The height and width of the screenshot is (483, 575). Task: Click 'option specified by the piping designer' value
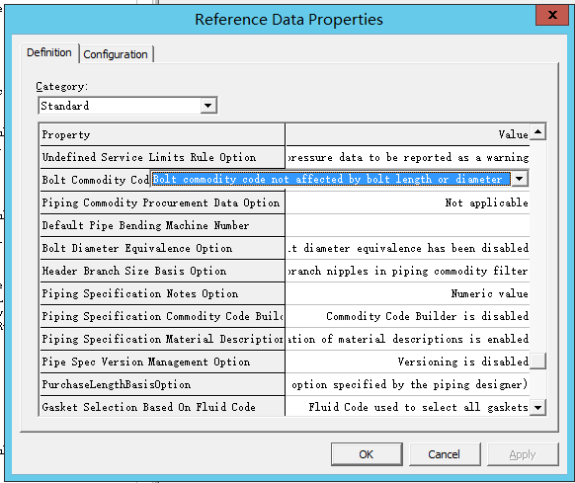pos(407,384)
